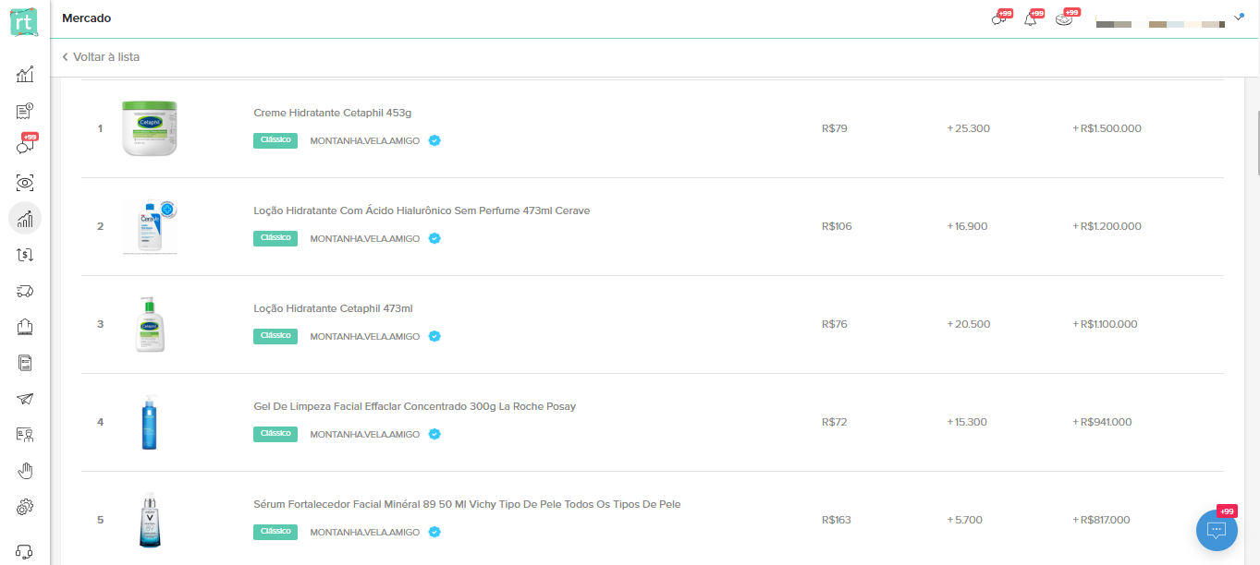Open Creme Hidratante Cetaphil 453g title

(x=332, y=113)
